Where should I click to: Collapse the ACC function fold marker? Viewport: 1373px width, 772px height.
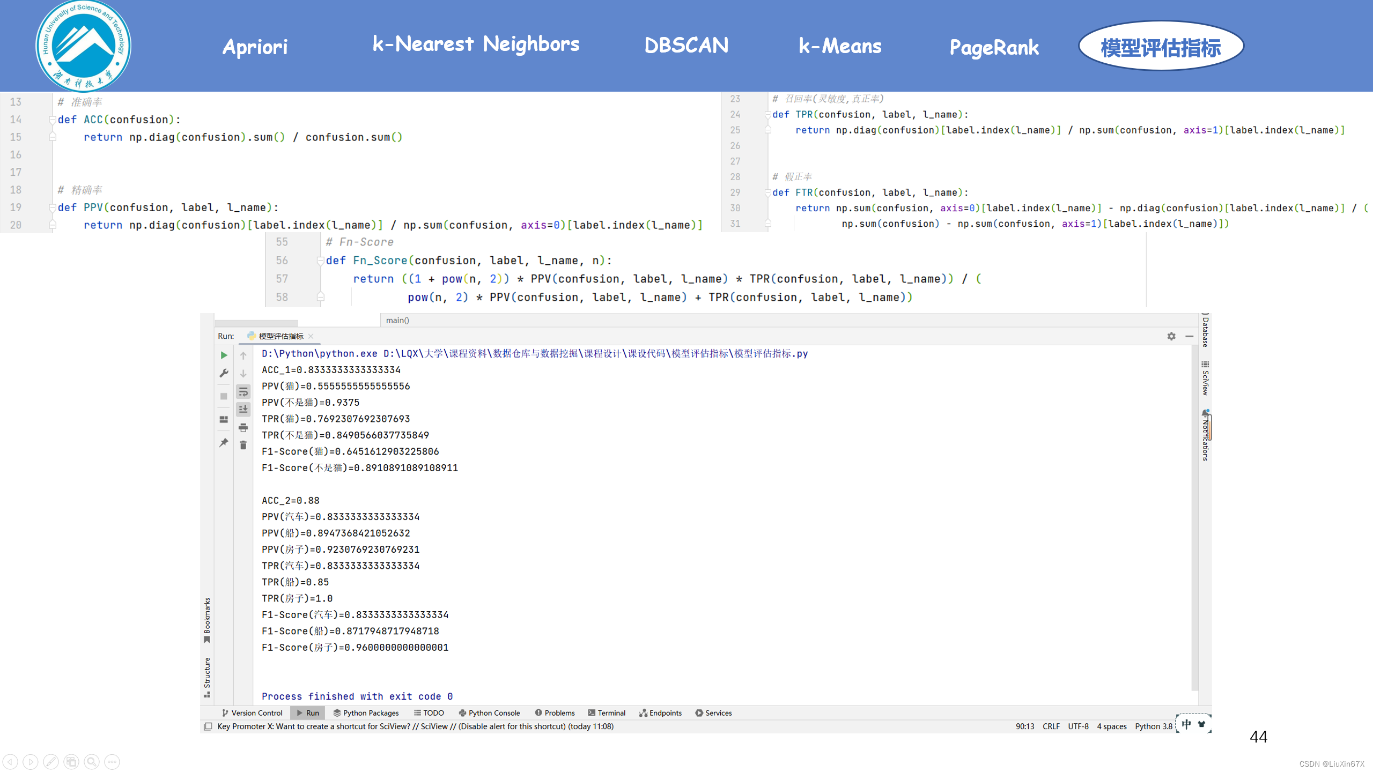coord(52,120)
